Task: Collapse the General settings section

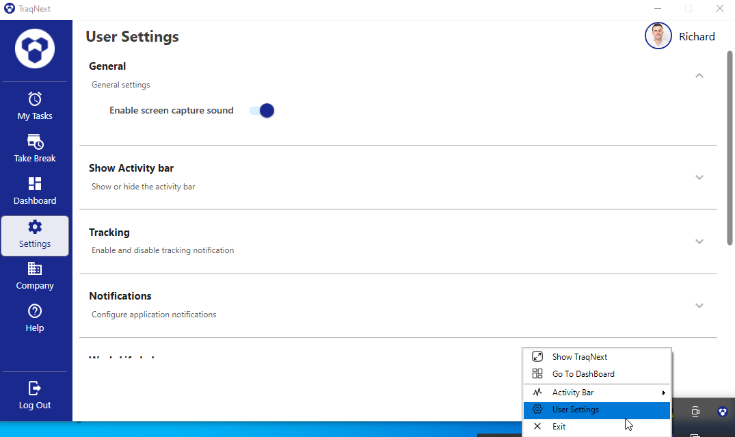Action: 699,75
